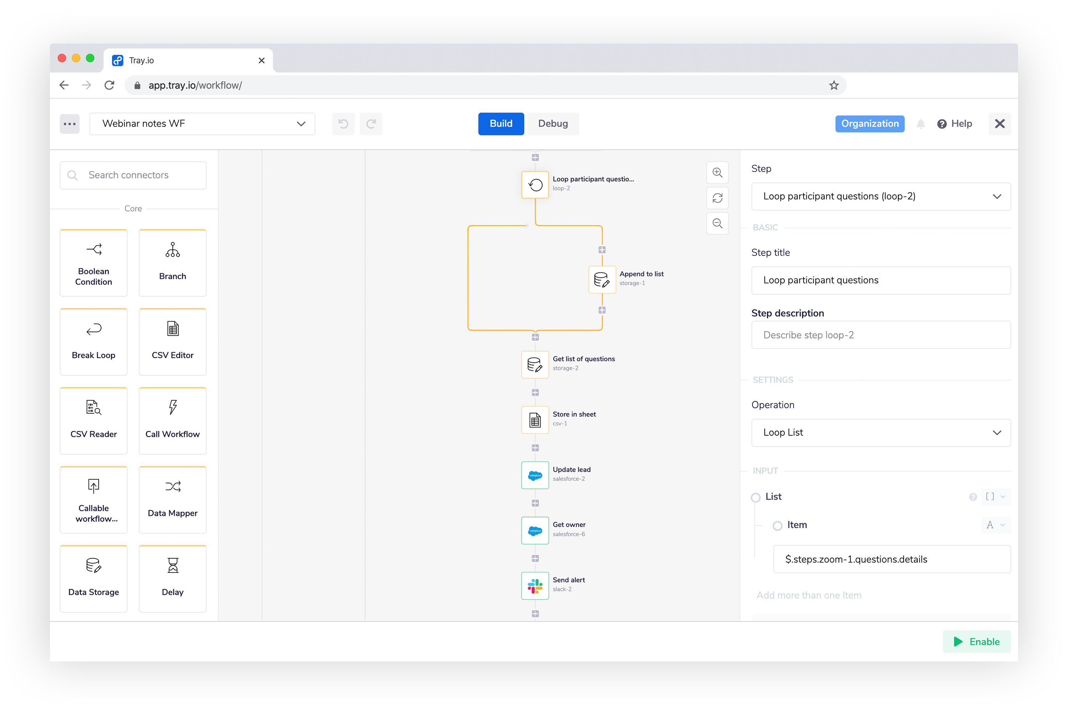Click the canvas zoom in magnifier icon
This screenshot has width=1069, height=712.
717,173
